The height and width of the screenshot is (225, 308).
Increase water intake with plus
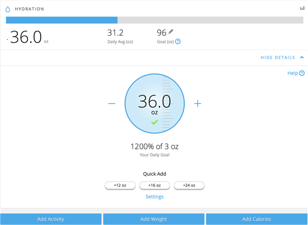[197, 104]
